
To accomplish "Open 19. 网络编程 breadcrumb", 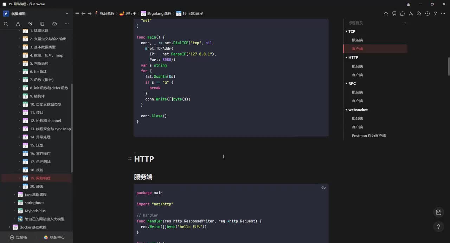I will pos(189,13).
